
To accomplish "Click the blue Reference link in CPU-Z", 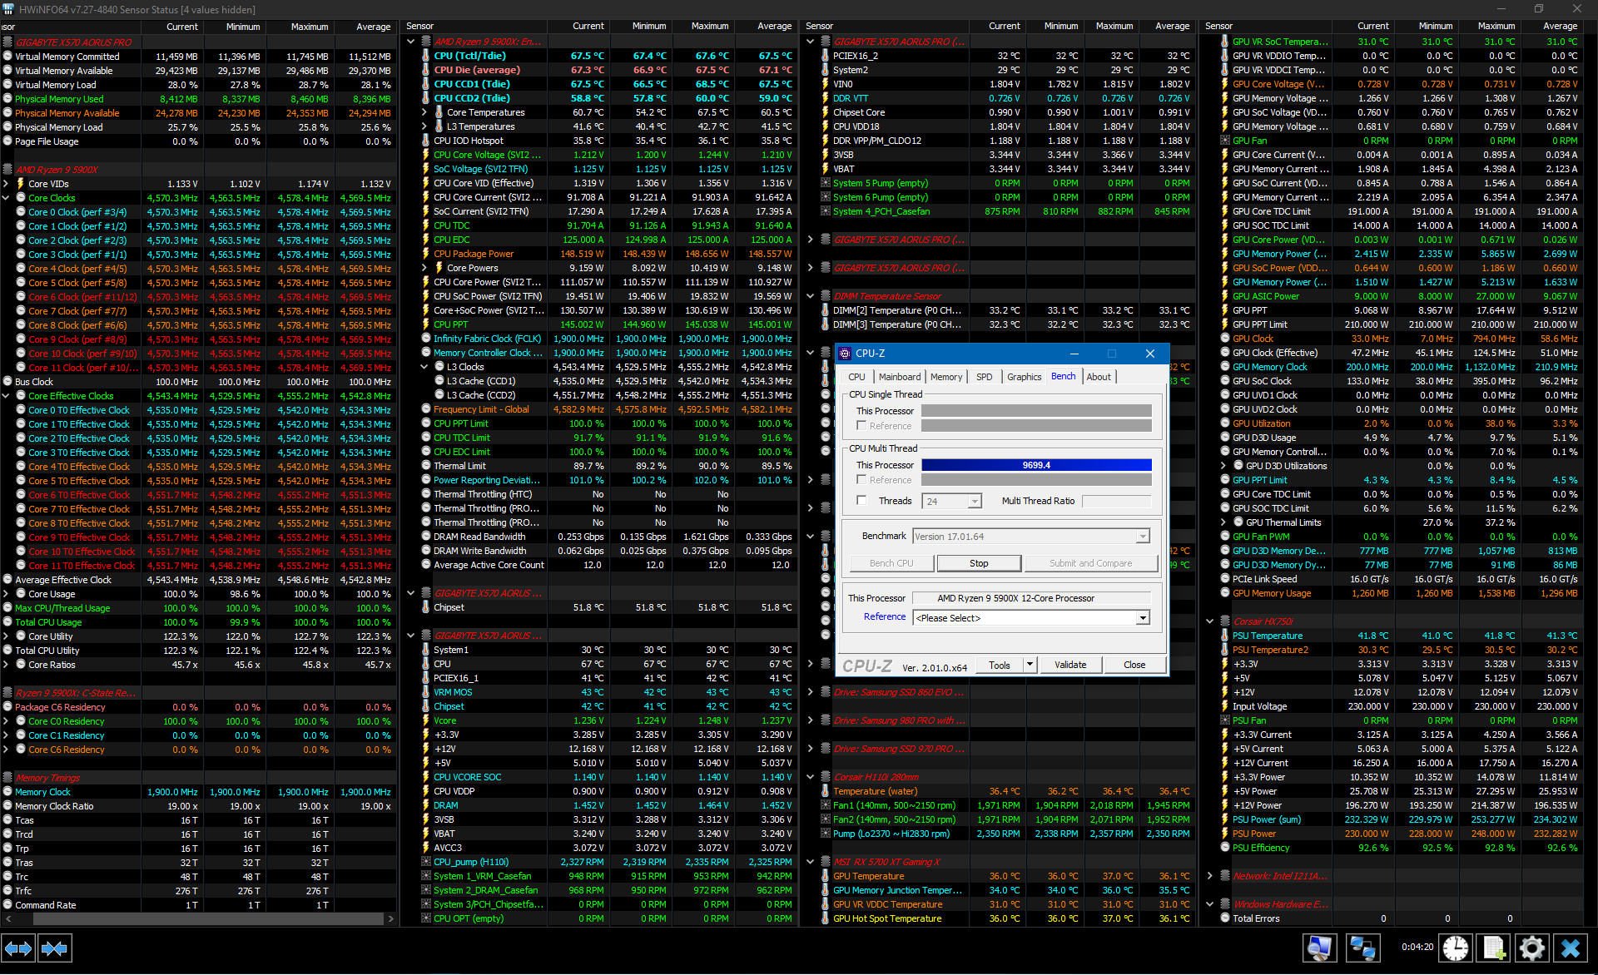I will coord(884,616).
